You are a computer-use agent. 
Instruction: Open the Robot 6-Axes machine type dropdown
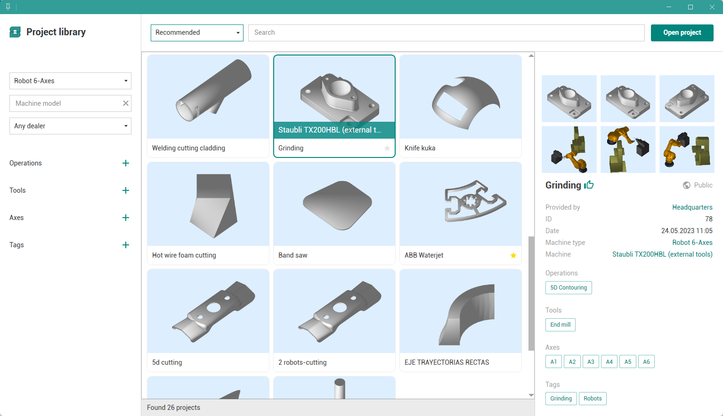70,81
